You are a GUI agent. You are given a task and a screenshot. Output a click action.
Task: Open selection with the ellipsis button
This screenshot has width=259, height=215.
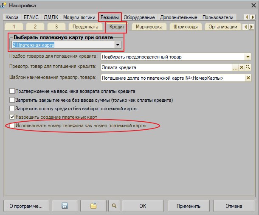(x=235, y=67)
